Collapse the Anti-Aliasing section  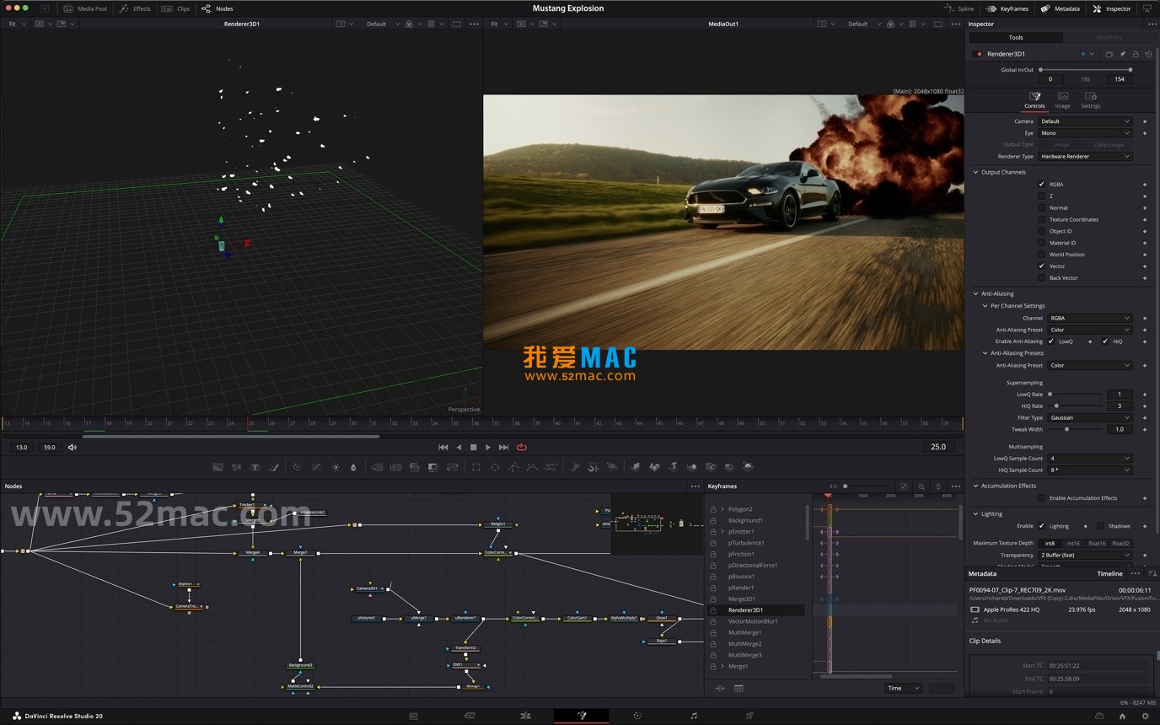976,293
